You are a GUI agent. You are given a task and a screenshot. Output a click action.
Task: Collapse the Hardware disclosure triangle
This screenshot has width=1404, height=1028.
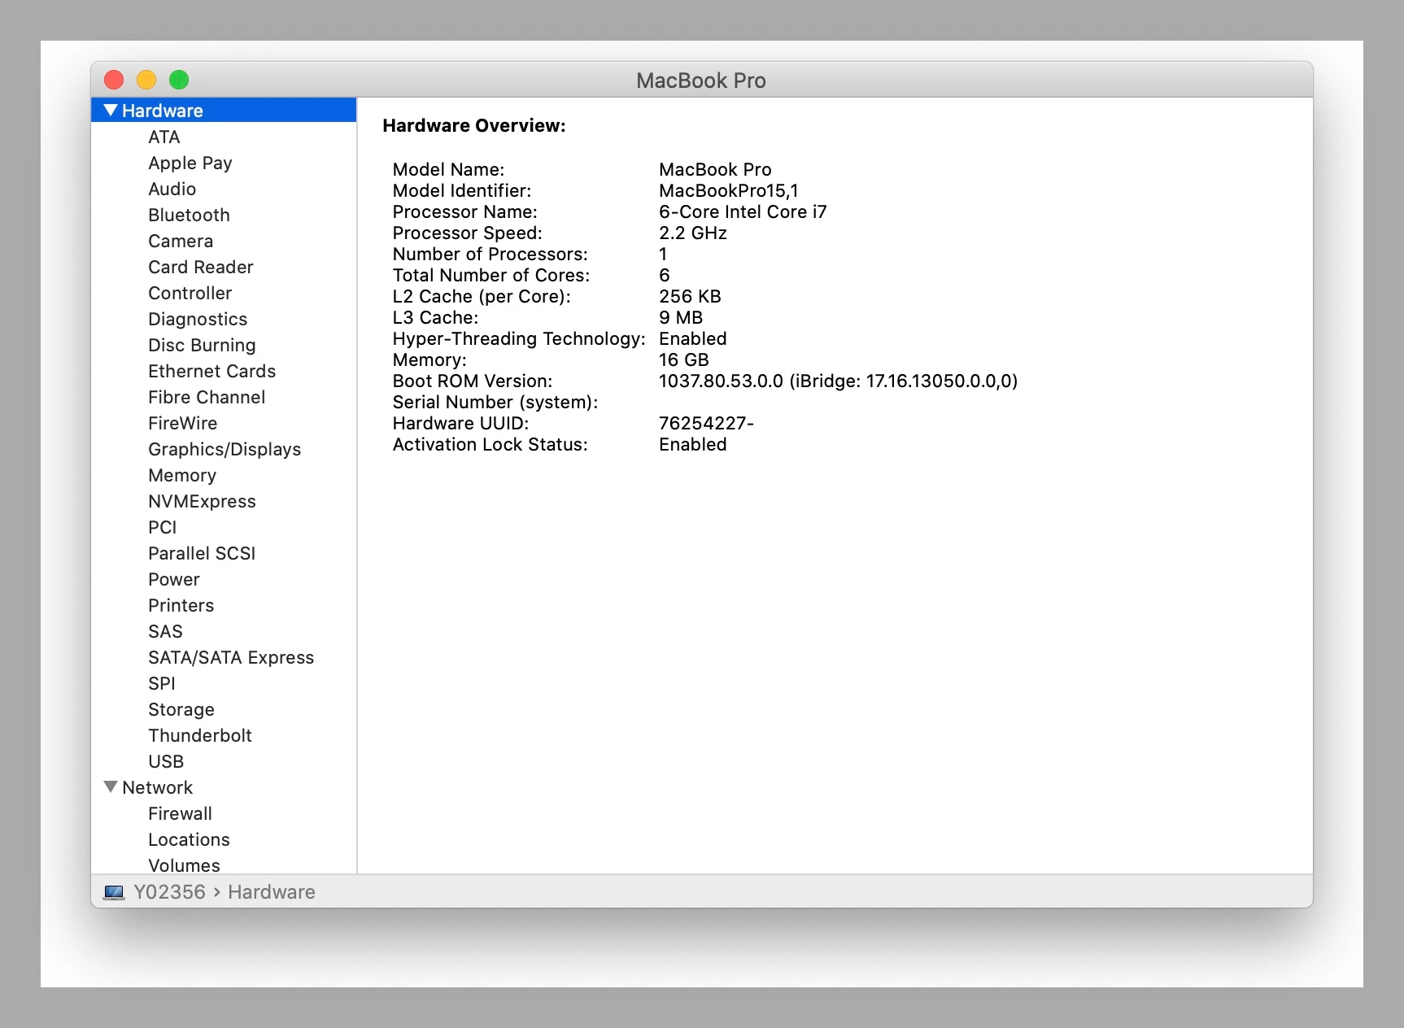click(111, 110)
